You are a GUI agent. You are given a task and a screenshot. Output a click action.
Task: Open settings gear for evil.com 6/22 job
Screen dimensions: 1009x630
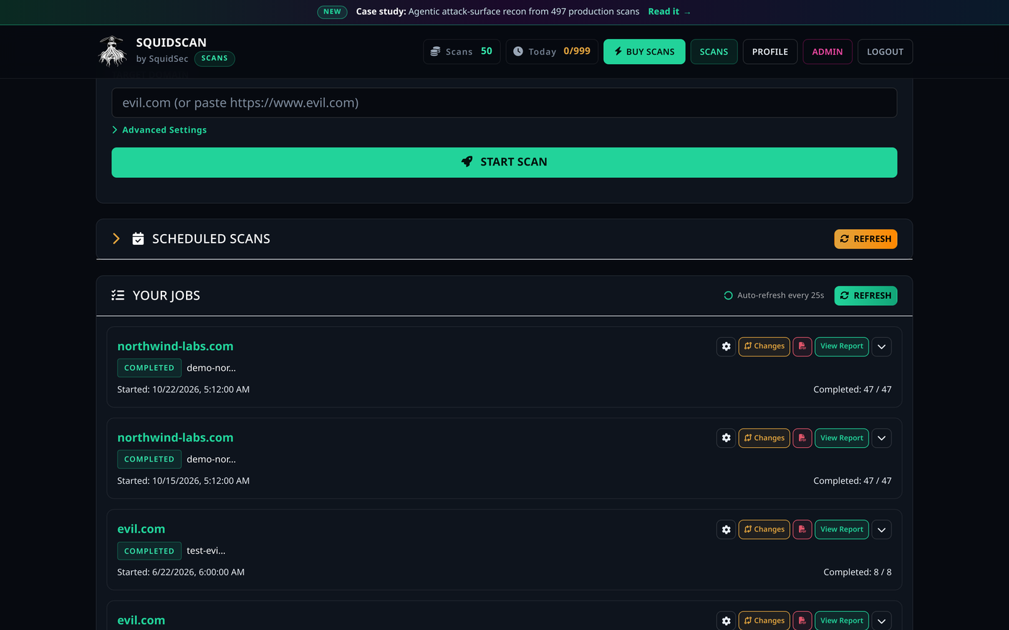[726, 529]
